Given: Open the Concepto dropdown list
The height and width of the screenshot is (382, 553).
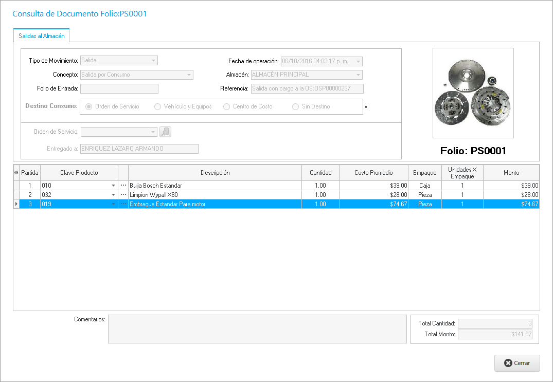Looking at the screenshot, I should tap(189, 75).
